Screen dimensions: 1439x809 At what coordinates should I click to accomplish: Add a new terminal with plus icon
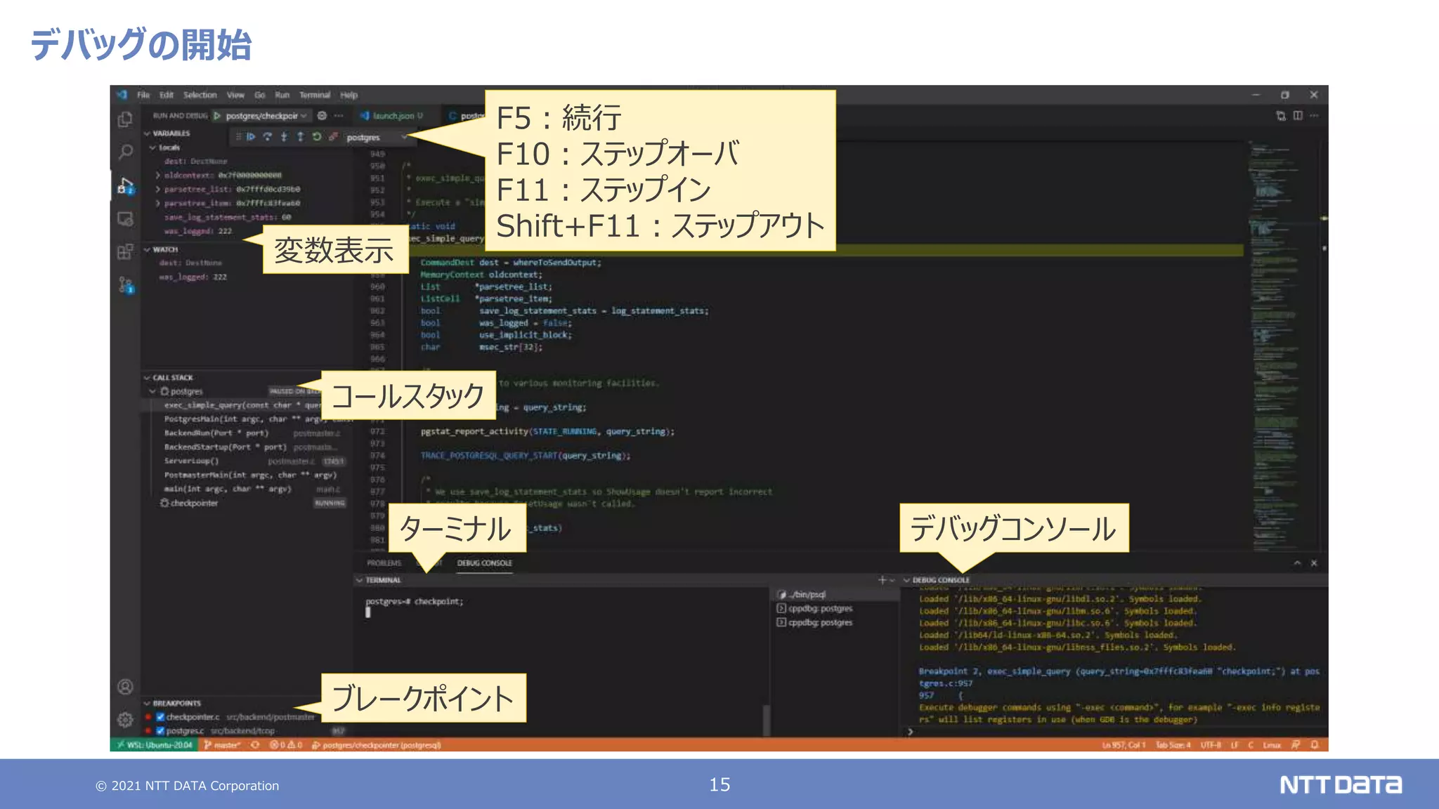[x=882, y=580]
